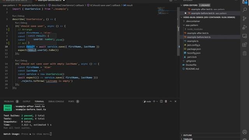Image resolution: width=249 pixels, height=140 pixels.
Task: Open the Ports tab
Action: click(x=71, y=101)
